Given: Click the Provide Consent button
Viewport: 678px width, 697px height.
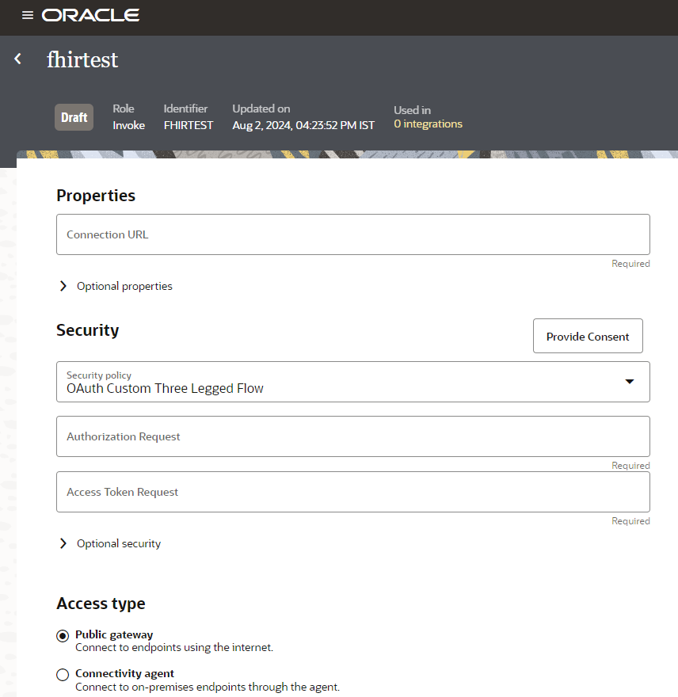Looking at the screenshot, I should (588, 337).
